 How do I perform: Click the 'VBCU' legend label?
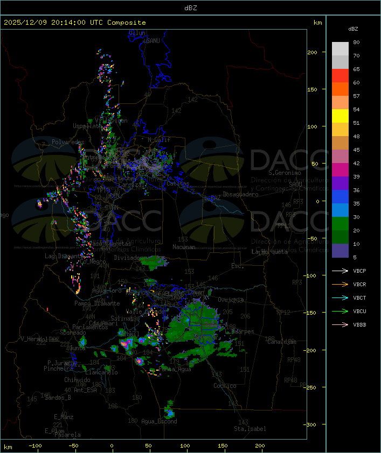tap(359, 311)
